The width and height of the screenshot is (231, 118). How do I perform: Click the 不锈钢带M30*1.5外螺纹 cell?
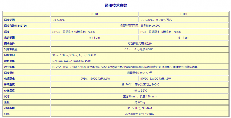[x=139, y=114]
